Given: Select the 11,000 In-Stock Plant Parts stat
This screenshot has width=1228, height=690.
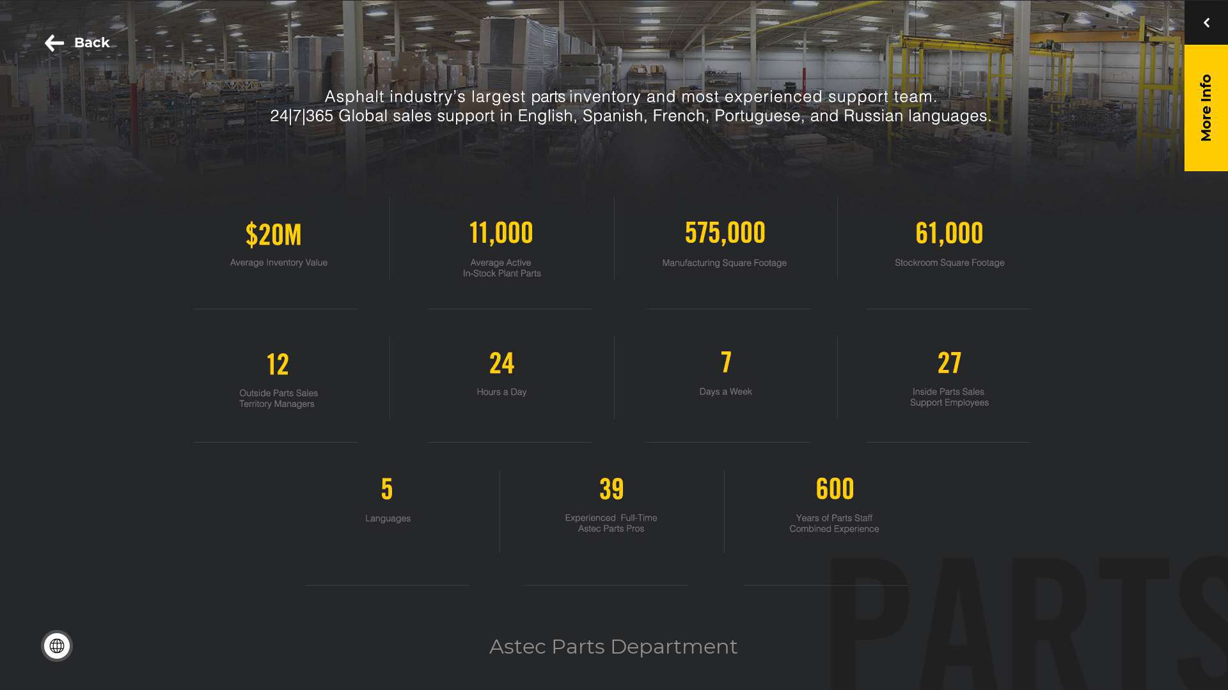Looking at the screenshot, I should point(501,249).
